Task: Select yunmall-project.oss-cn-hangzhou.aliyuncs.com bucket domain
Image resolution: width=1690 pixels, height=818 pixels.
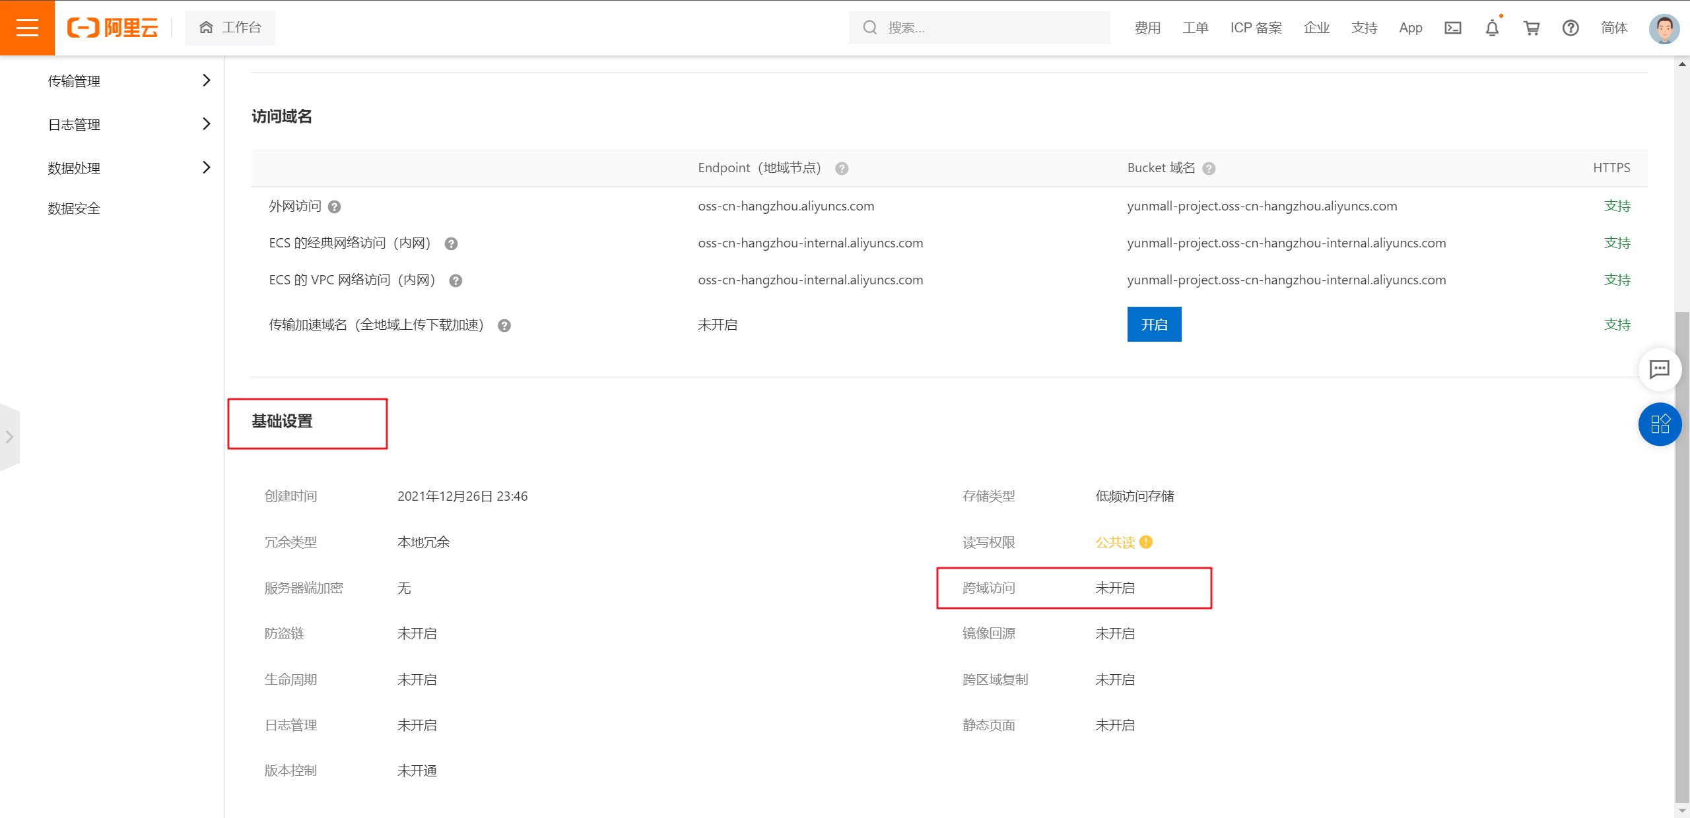Action: (x=1262, y=206)
